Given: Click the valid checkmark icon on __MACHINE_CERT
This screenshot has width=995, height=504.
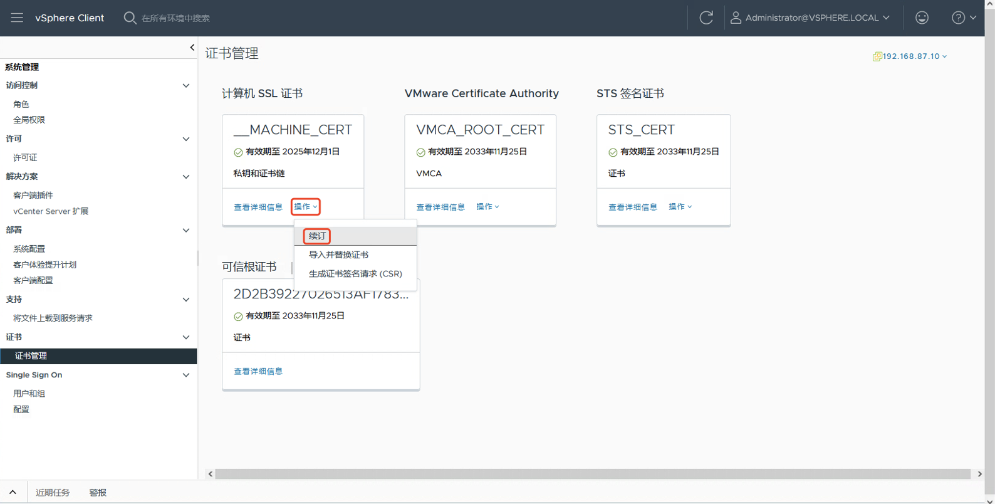Looking at the screenshot, I should (238, 152).
